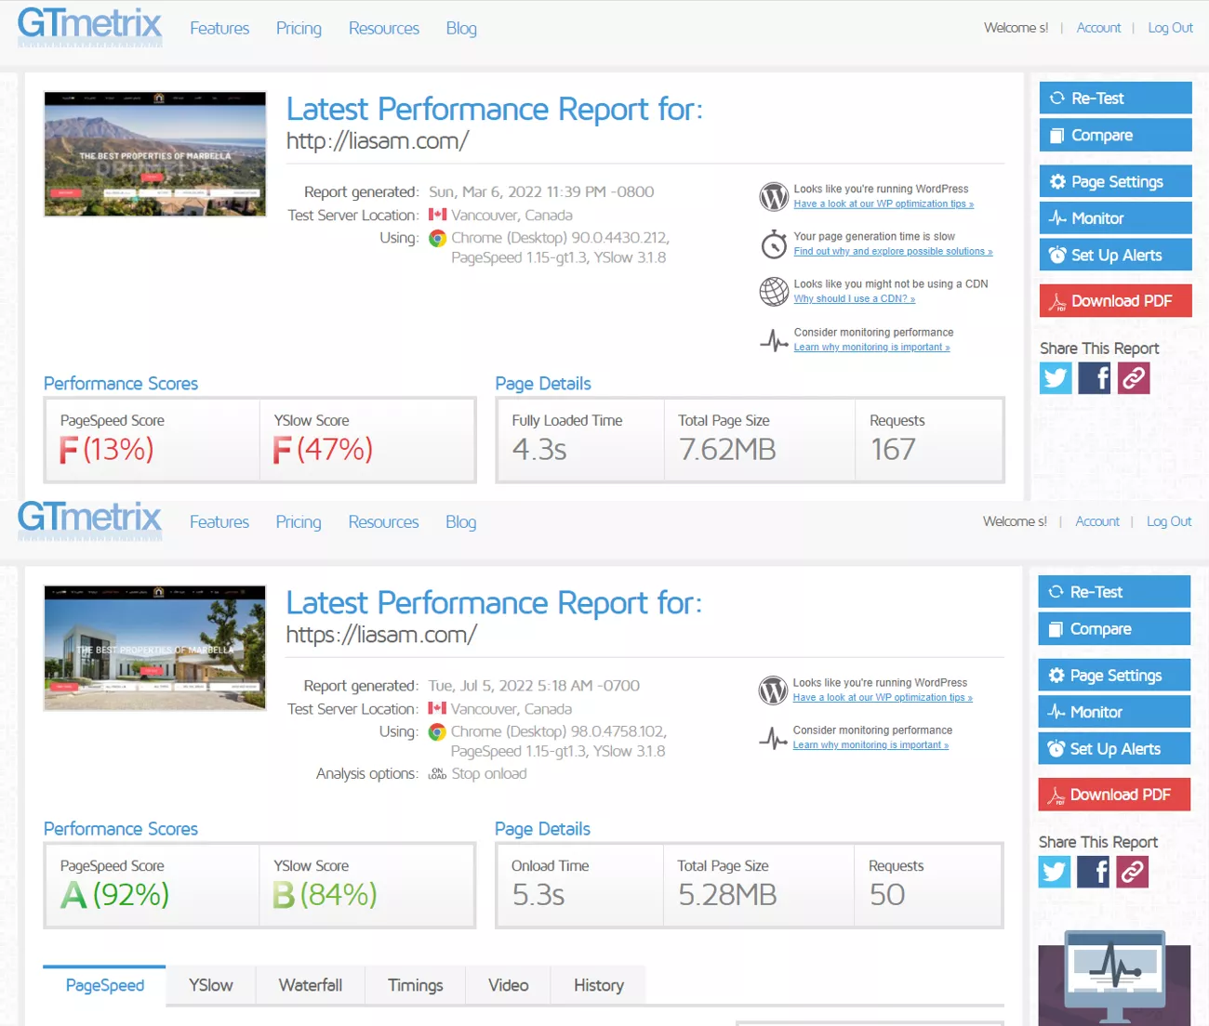Open the Timings tab
The height and width of the screenshot is (1026, 1209).
415,985
